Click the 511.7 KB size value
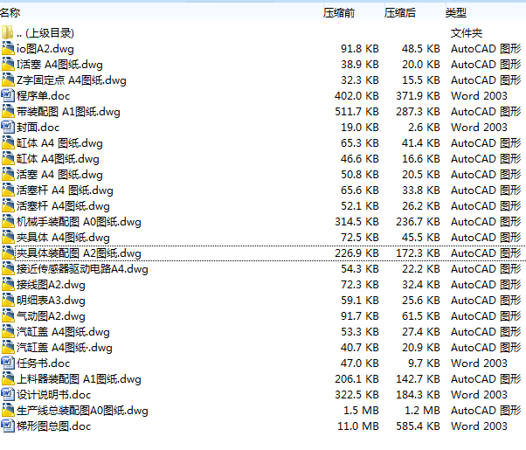 356,112
